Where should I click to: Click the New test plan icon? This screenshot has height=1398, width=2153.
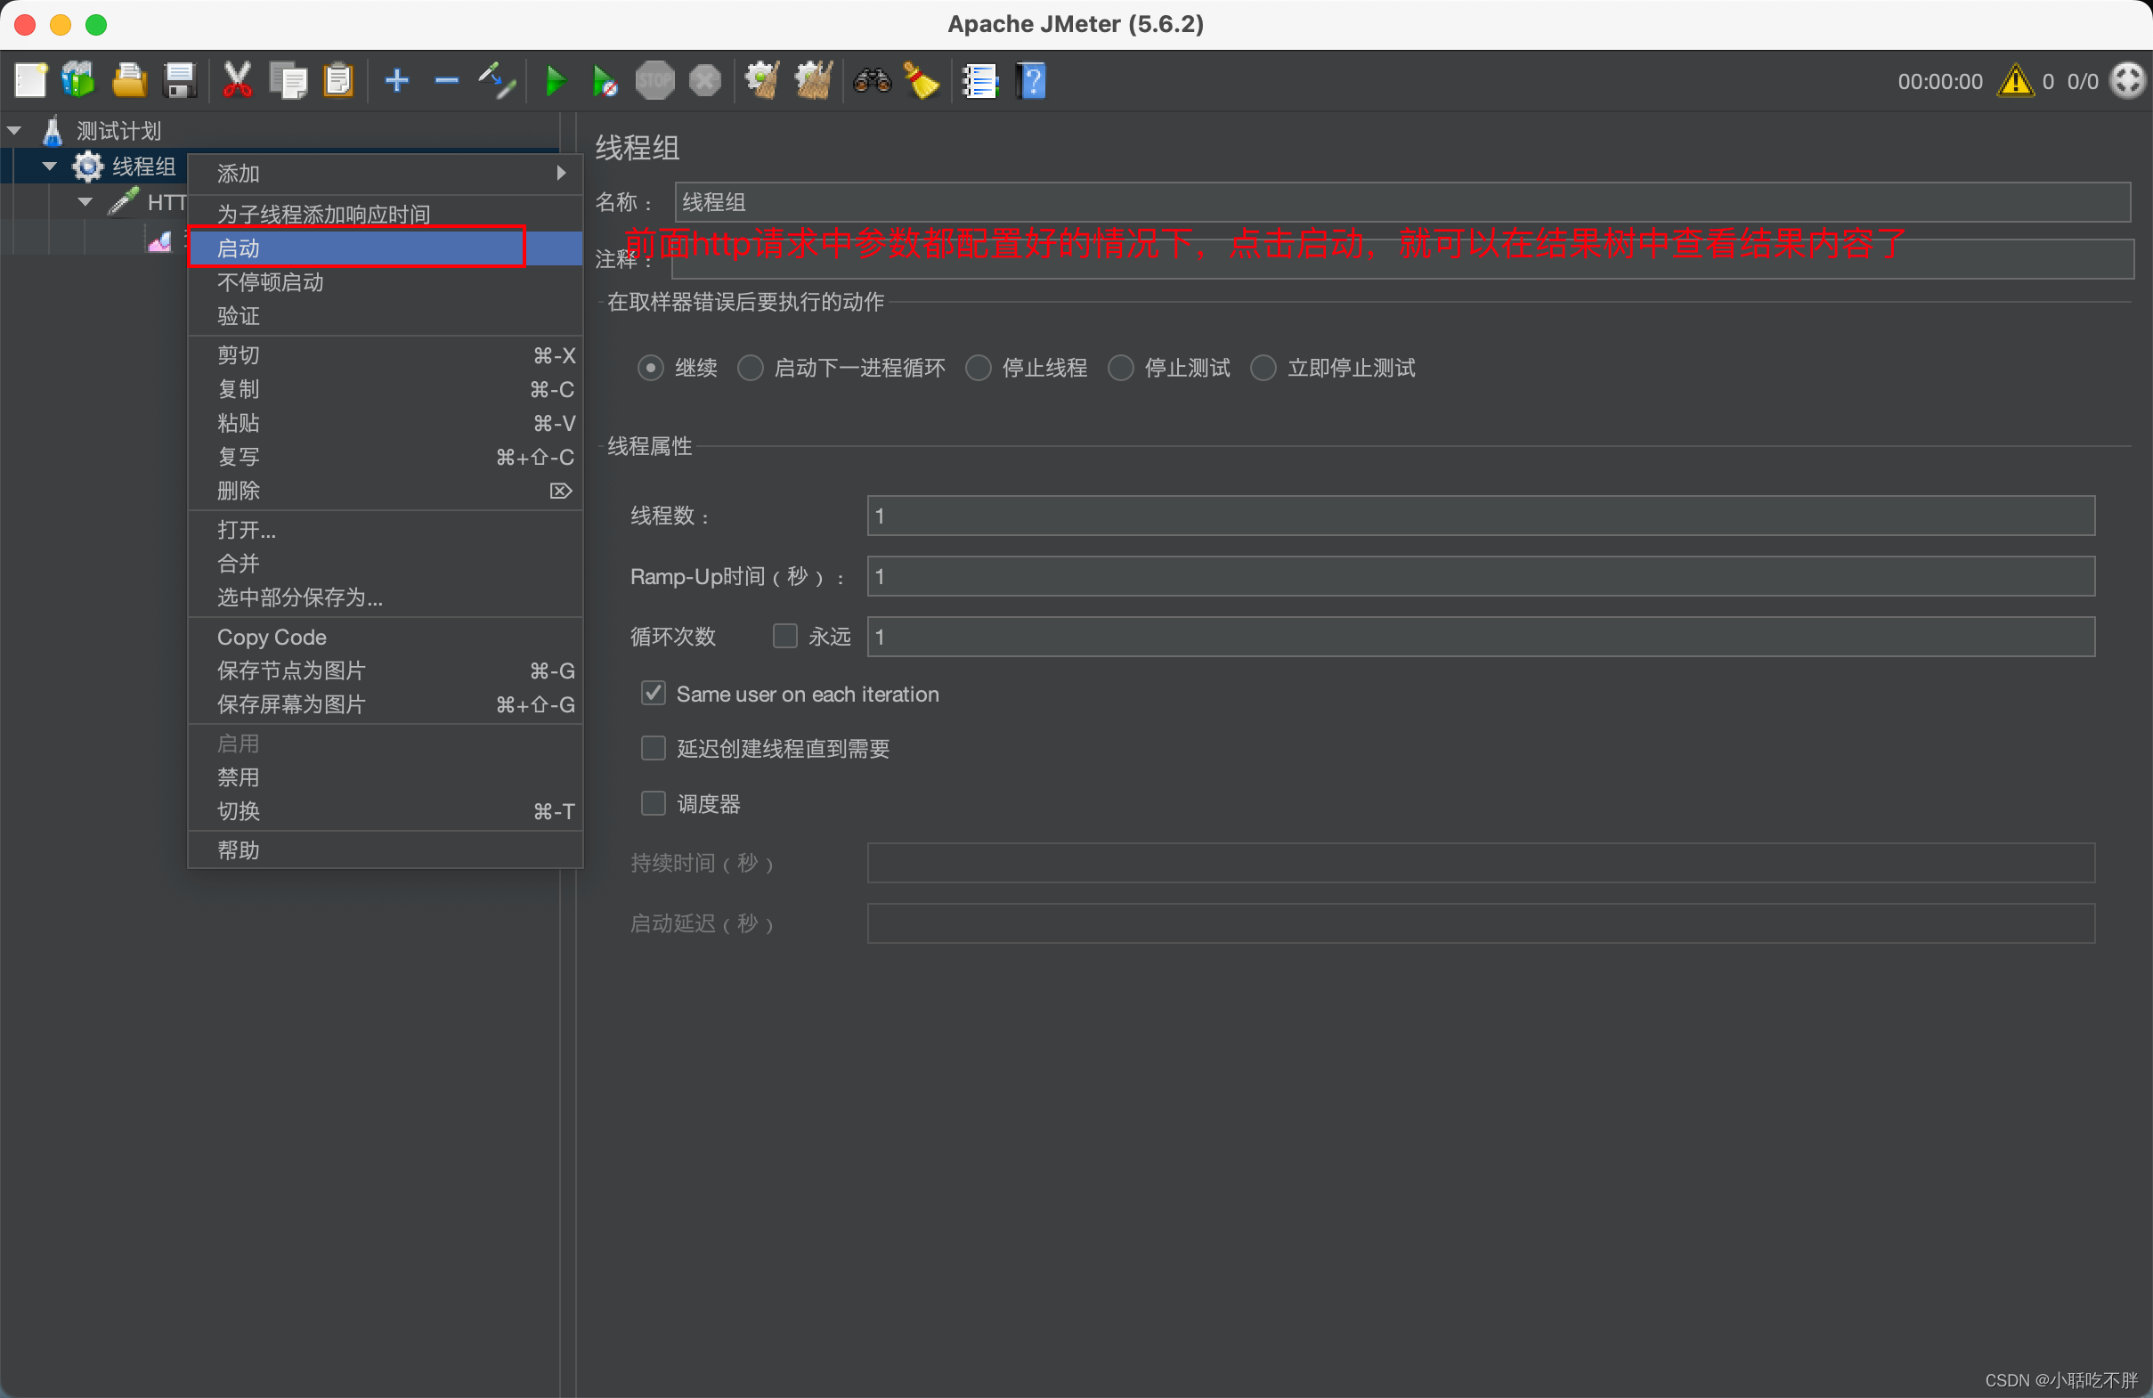point(30,80)
